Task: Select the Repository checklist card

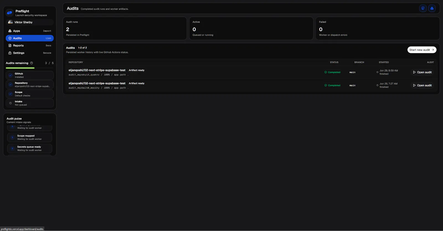Action: 30,85
